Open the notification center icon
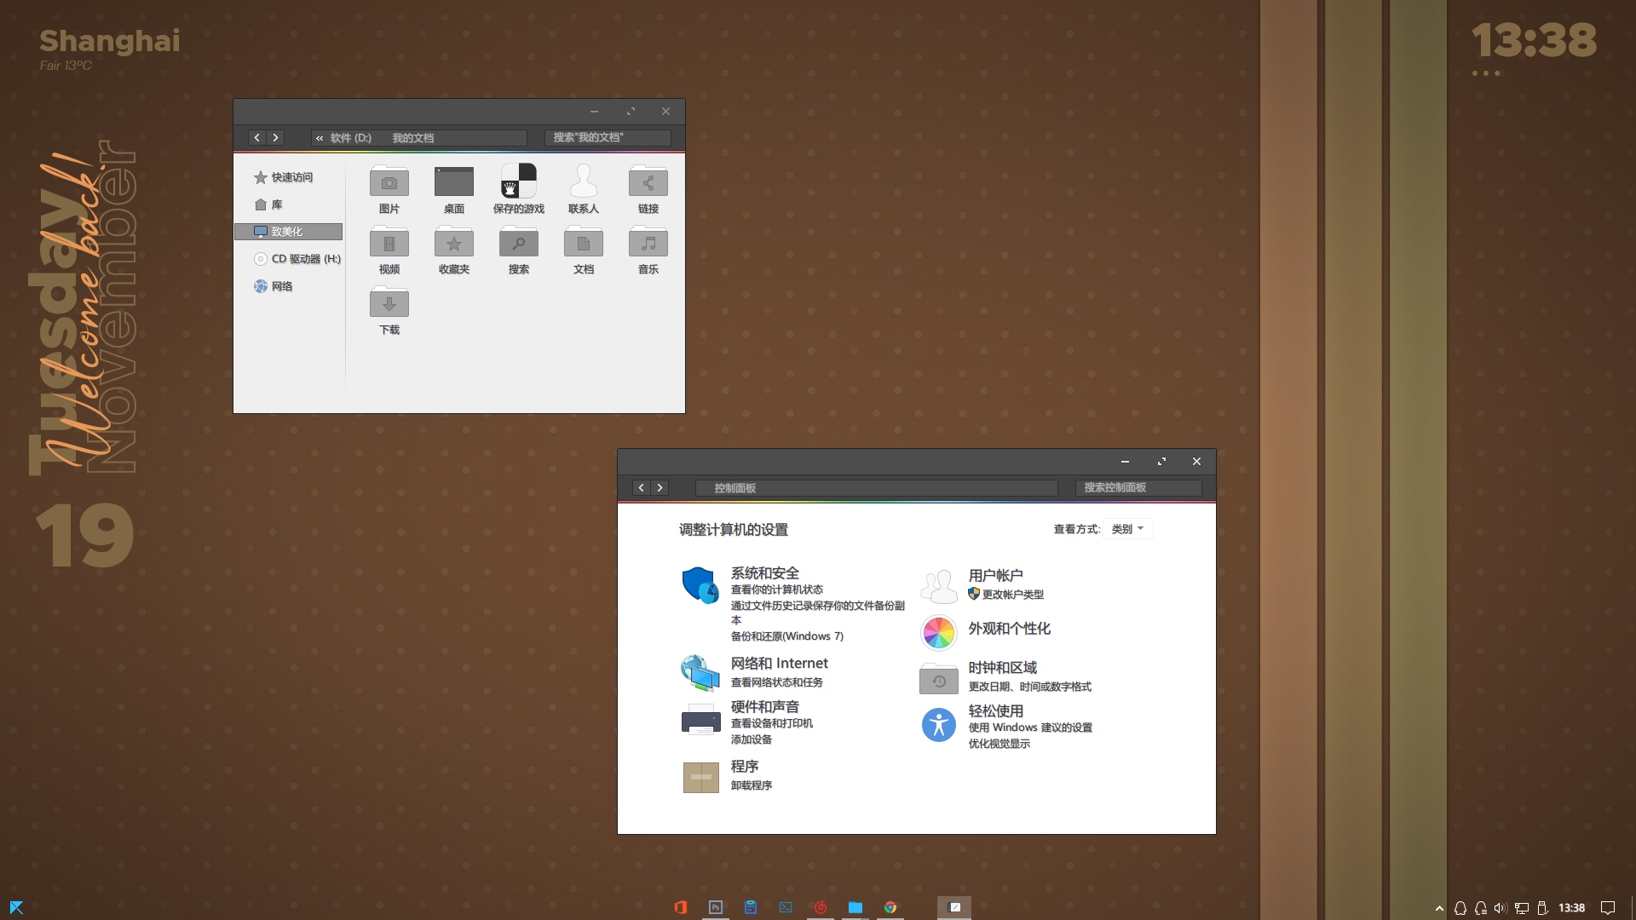The image size is (1636, 920). tap(1608, 908)
